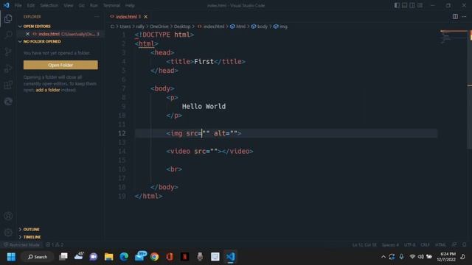Viewport: 472px width, 265px height.
Task: Toggle Secondary Side Bar visibility
Action: (x=412, y=5)
